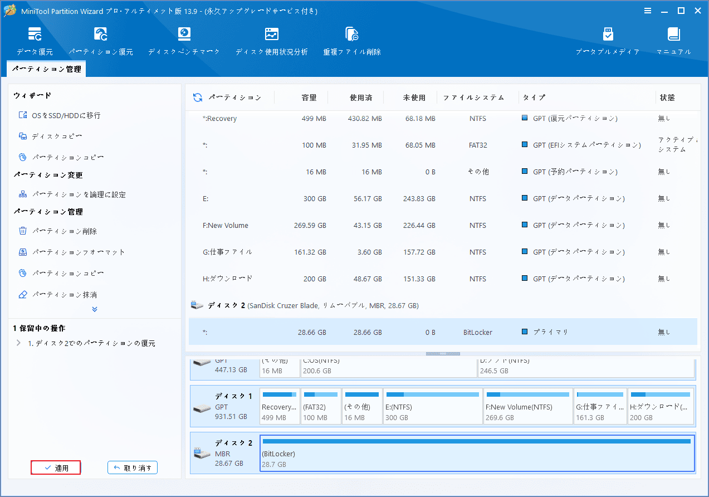Click the 取り消す button
The width and height of the screenshot is (709, 497).
133,468
